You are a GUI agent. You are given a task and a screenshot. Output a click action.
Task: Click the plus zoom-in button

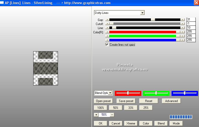click(96, 115)
